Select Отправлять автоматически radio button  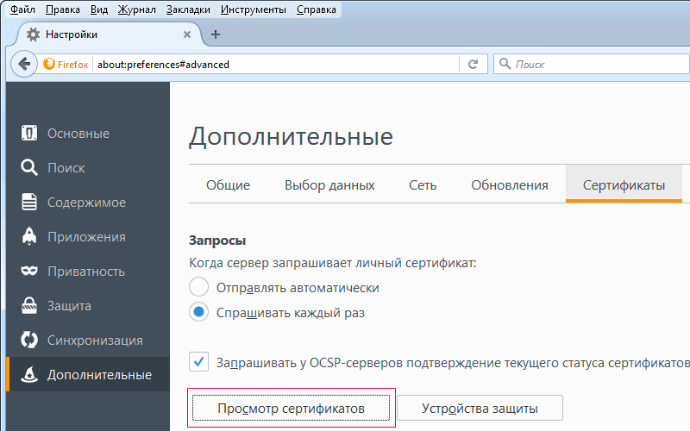pos(198,287)
